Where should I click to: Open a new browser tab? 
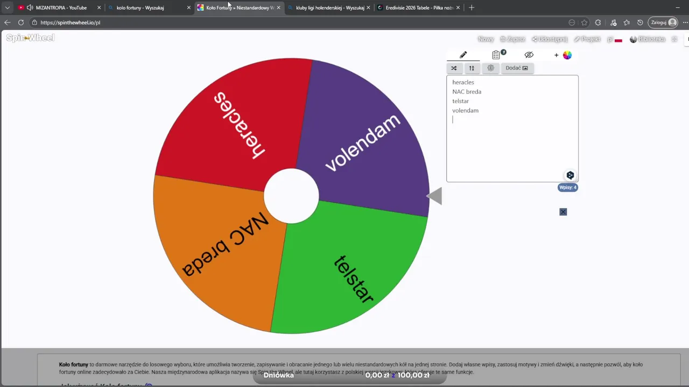tap(472, 8)
